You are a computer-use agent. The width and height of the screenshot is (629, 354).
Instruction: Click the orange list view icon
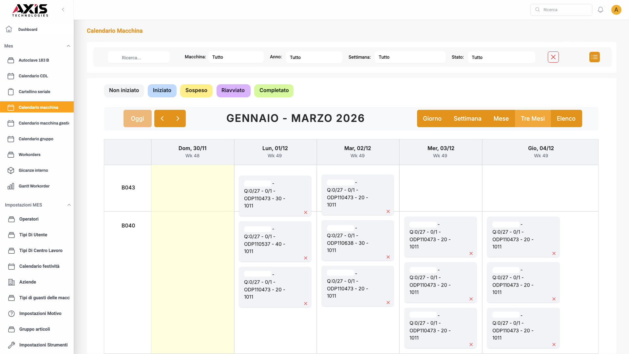[594, 57]
